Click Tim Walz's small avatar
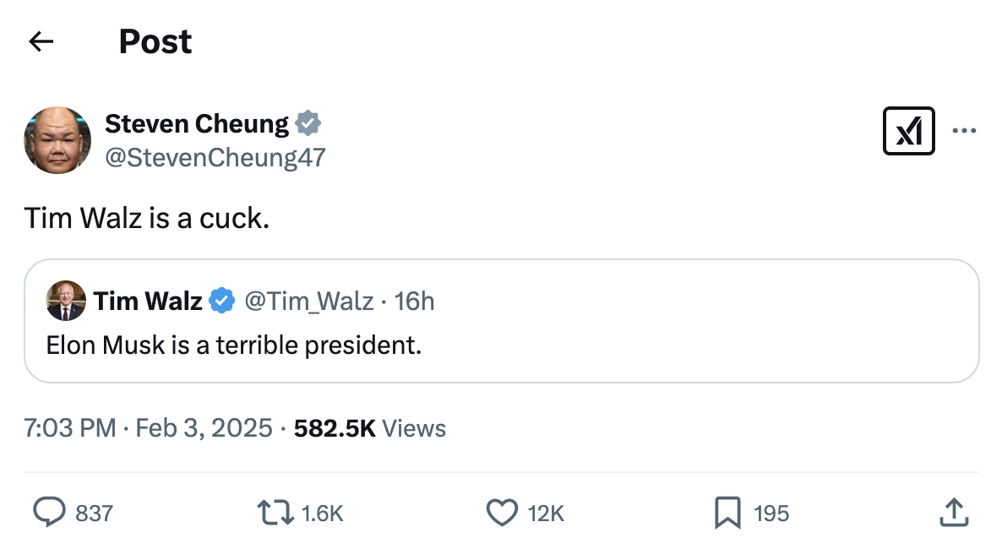Viewport: 1002px width, 549px height. coord(66,301)
